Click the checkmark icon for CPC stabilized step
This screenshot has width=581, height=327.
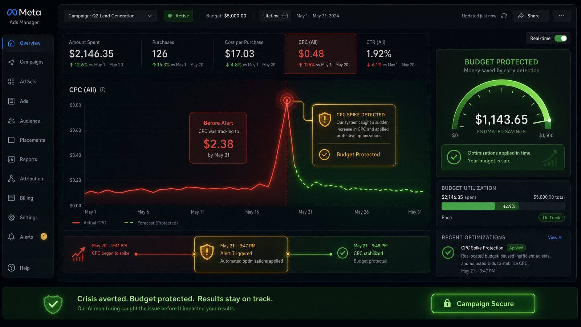342,253
